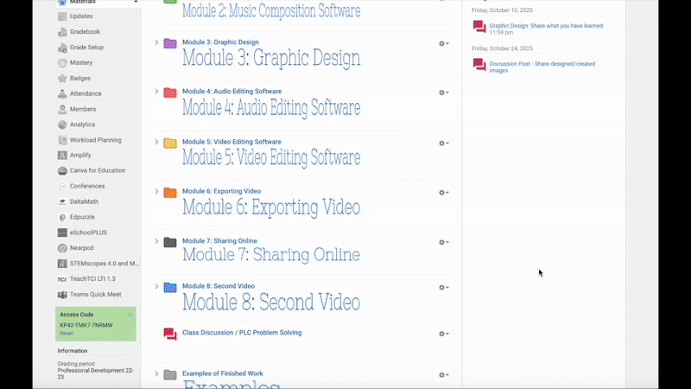
Task: Click the Class Discussion speech bubble icon
Action: (170, 334)
